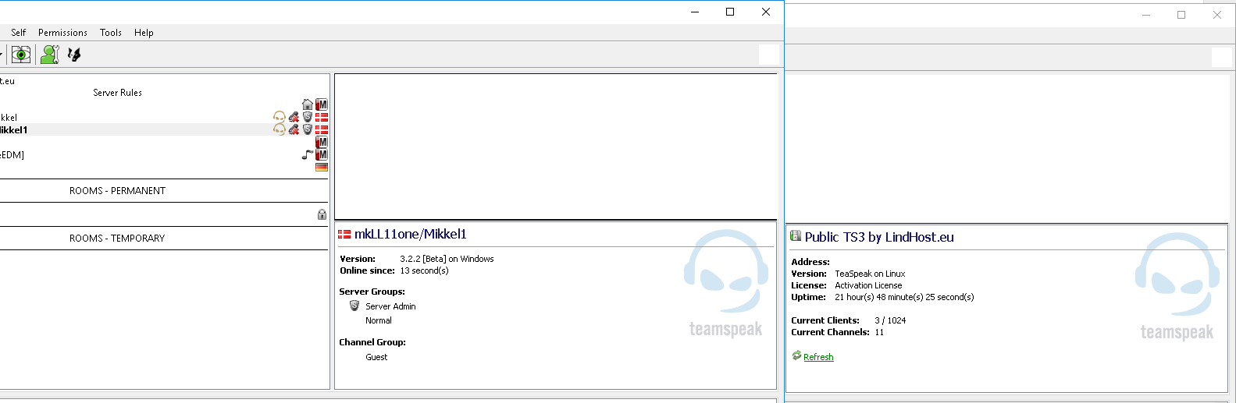Click headset icon in kkel row
The image size is (1236, 403).
pos(280,117)
